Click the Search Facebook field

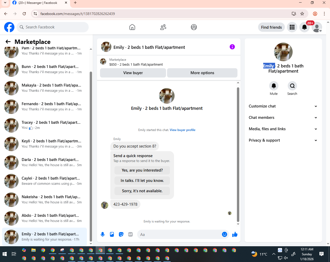(53, 27)
